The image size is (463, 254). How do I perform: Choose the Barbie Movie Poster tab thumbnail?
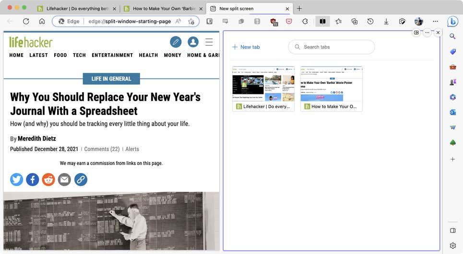pyautogui.click(x=332, y=89)
